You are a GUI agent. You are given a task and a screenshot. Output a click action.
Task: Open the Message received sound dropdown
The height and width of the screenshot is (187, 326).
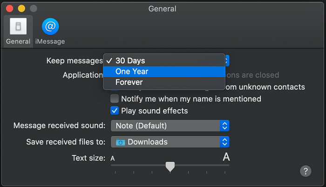pyautogui.click(x=170, y=126)
